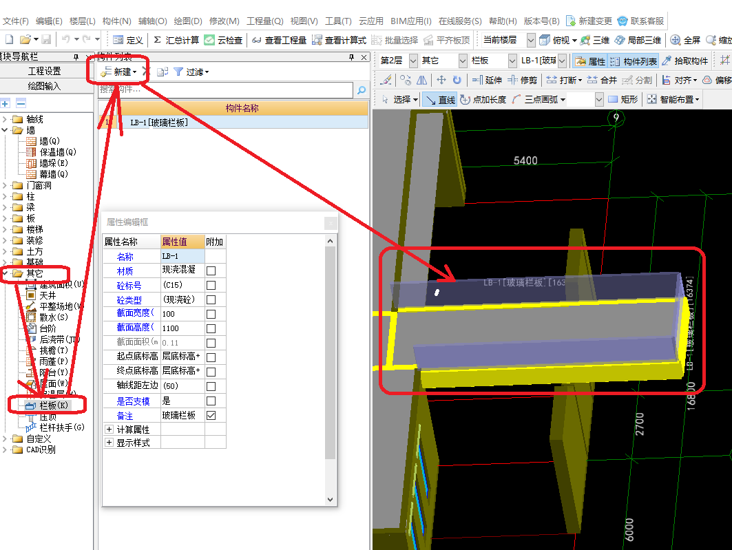Click the rotate icon in edit toolbar
This screenshot has width=732, height=550.
click(x=457, y=81)
